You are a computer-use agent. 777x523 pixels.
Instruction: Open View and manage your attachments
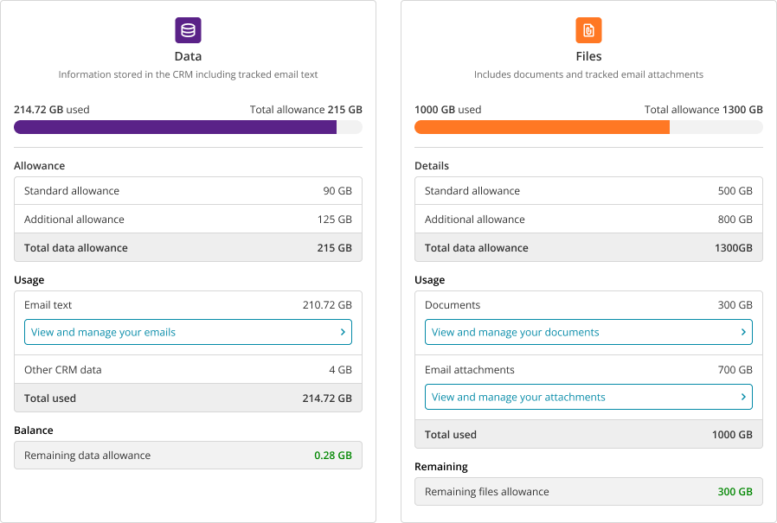pos(588,398)
